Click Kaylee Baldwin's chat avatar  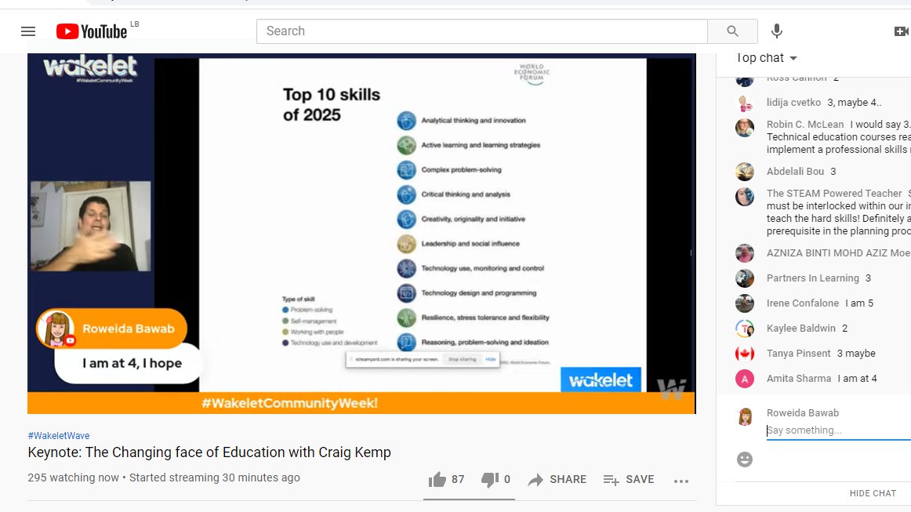point(745,329)
